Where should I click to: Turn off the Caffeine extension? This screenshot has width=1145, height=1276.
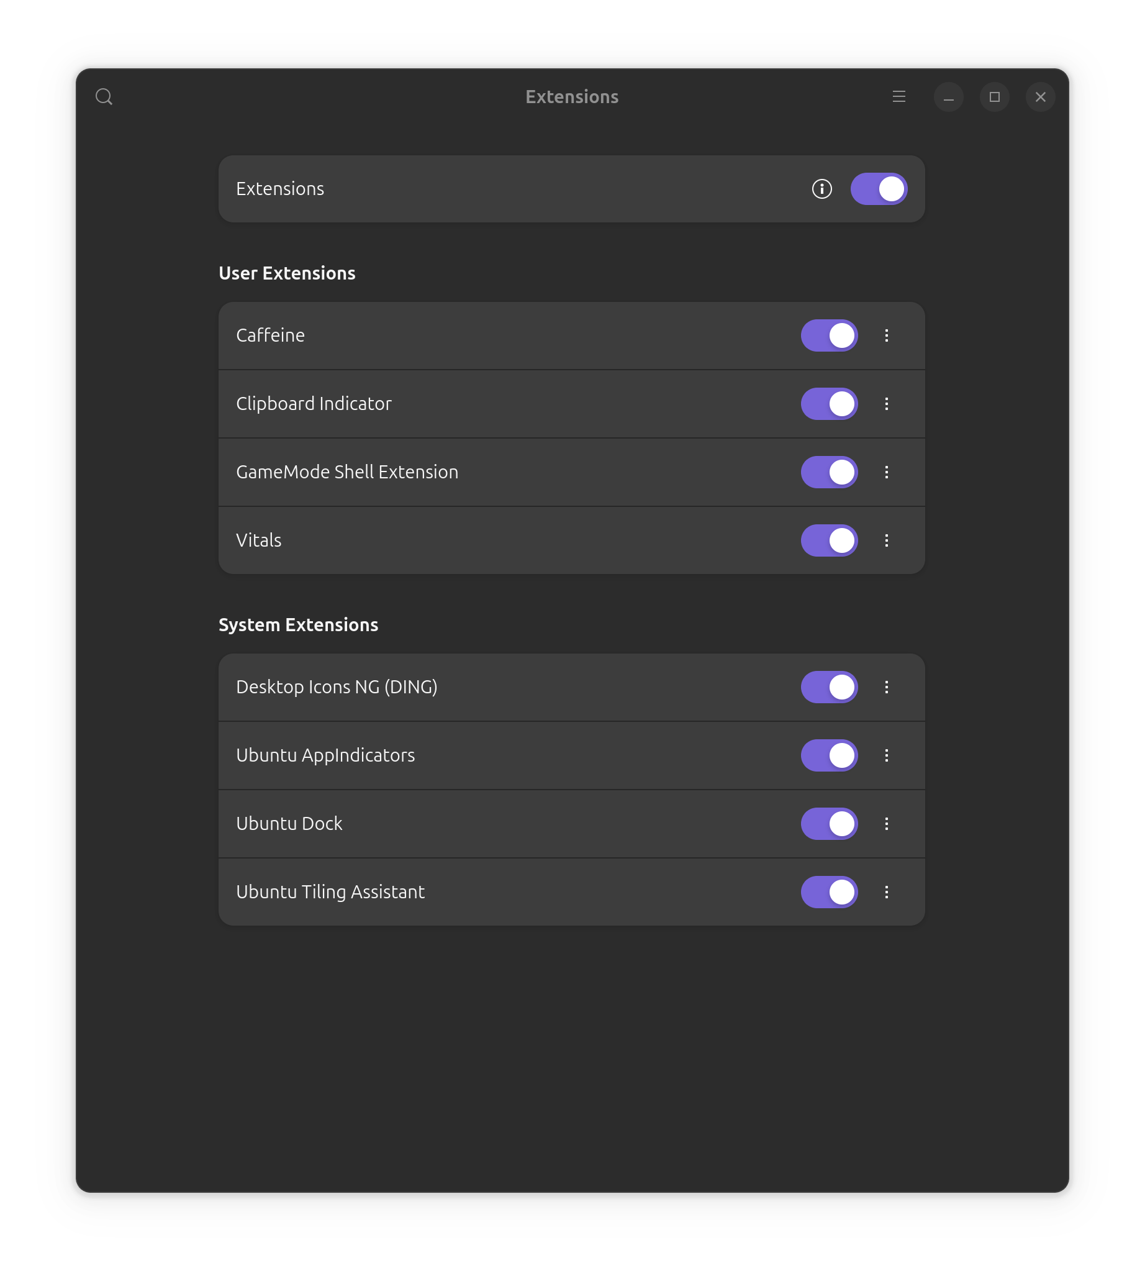(829, 335)
